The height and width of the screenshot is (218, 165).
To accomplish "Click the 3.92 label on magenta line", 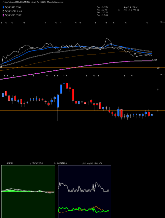I will click(x=154, y=60).
